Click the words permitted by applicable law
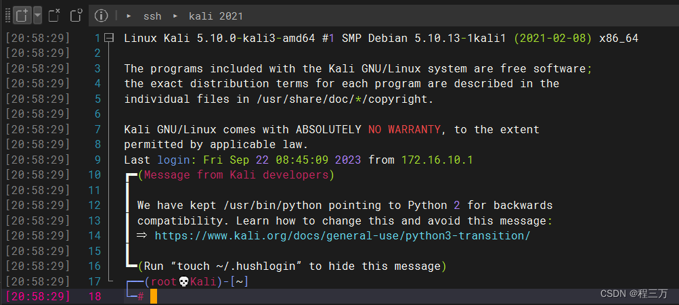 click(x=216, y=145)
